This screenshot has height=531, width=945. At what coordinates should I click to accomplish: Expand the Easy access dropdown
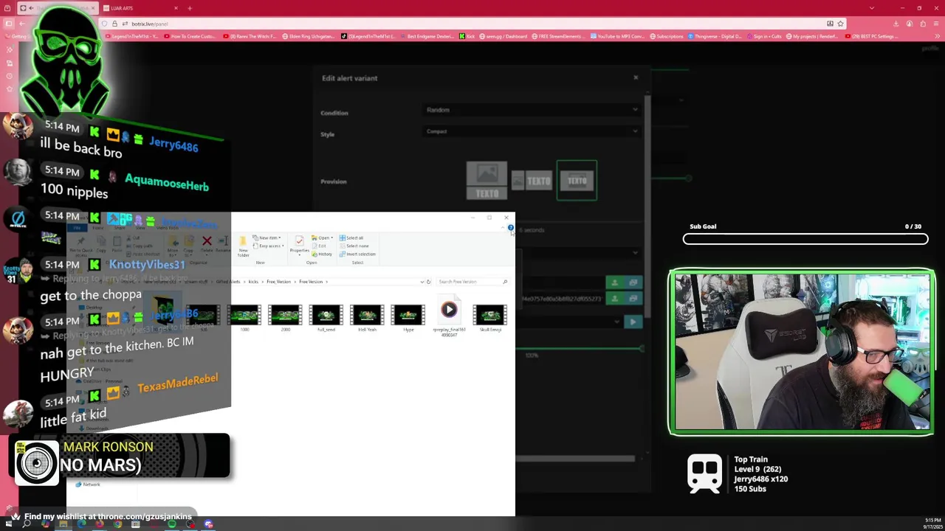pyautogui.click(x=269, y=246)
